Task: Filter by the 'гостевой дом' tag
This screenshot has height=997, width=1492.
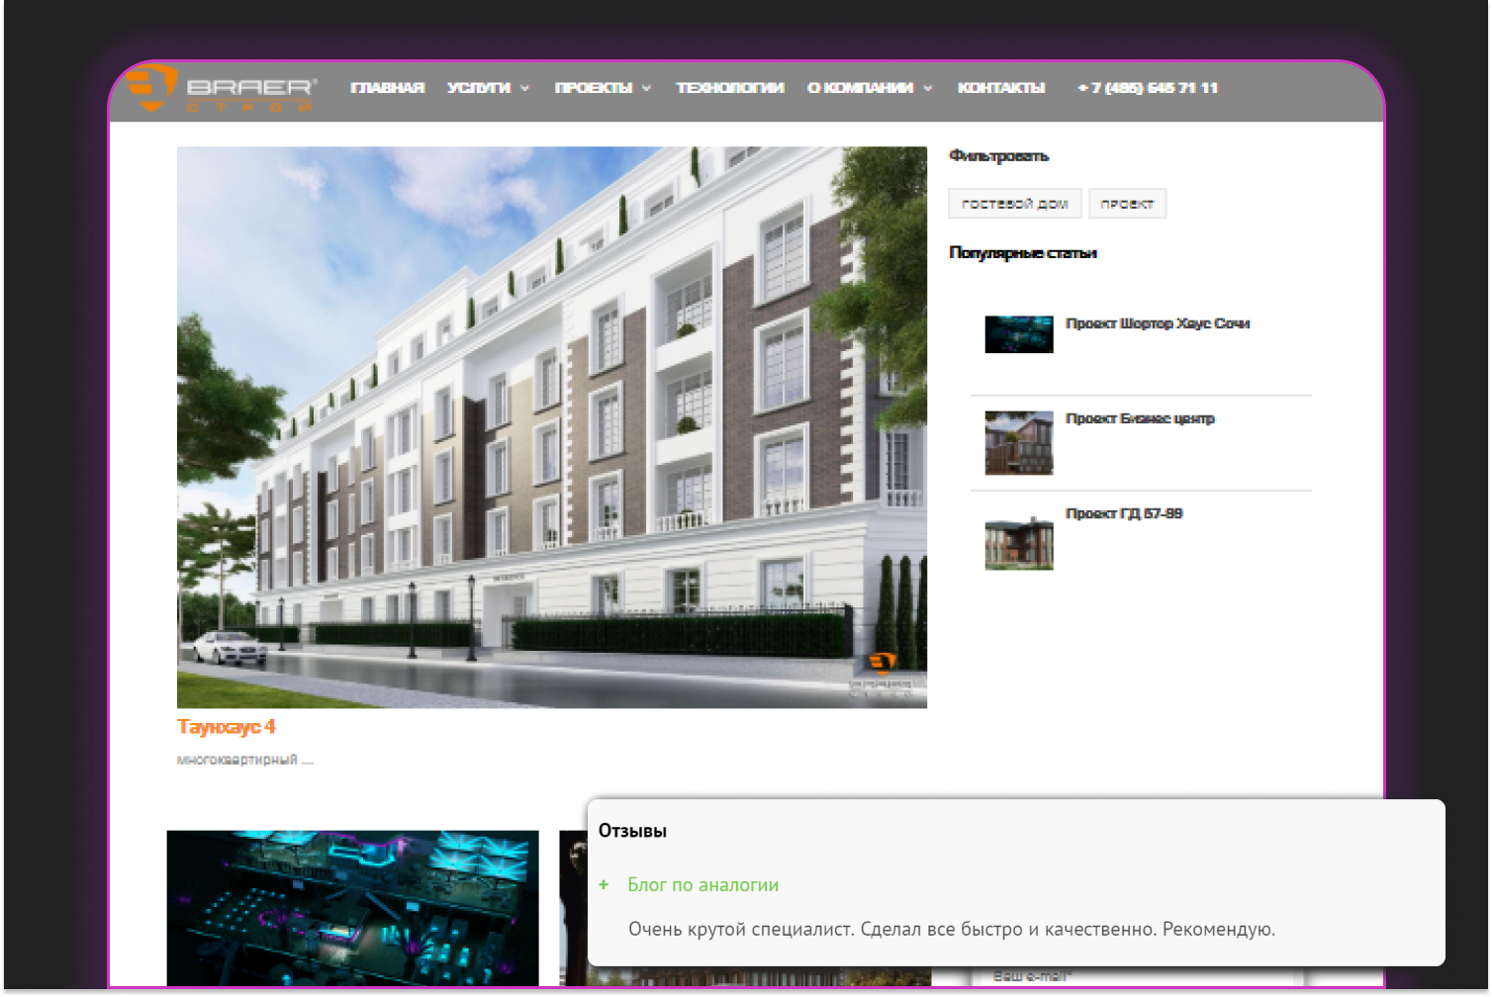Action: click(1015, 204)
